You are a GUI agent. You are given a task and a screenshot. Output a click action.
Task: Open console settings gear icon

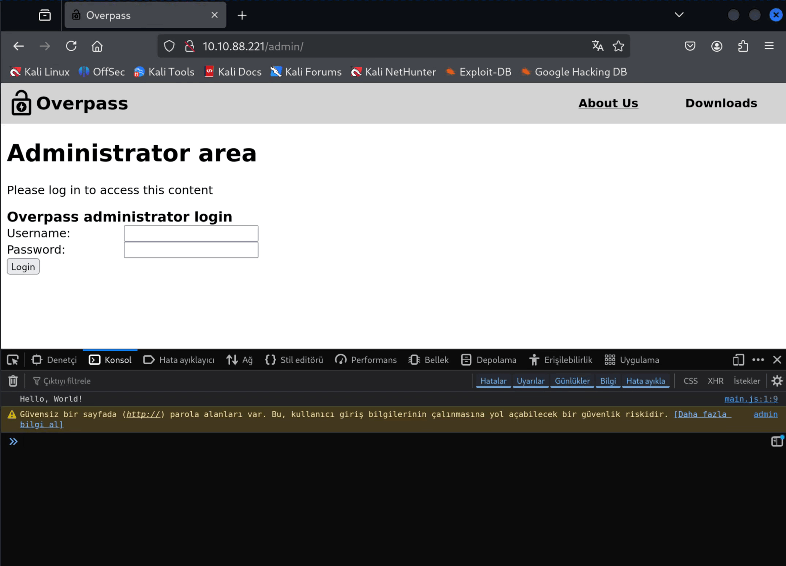777,381
